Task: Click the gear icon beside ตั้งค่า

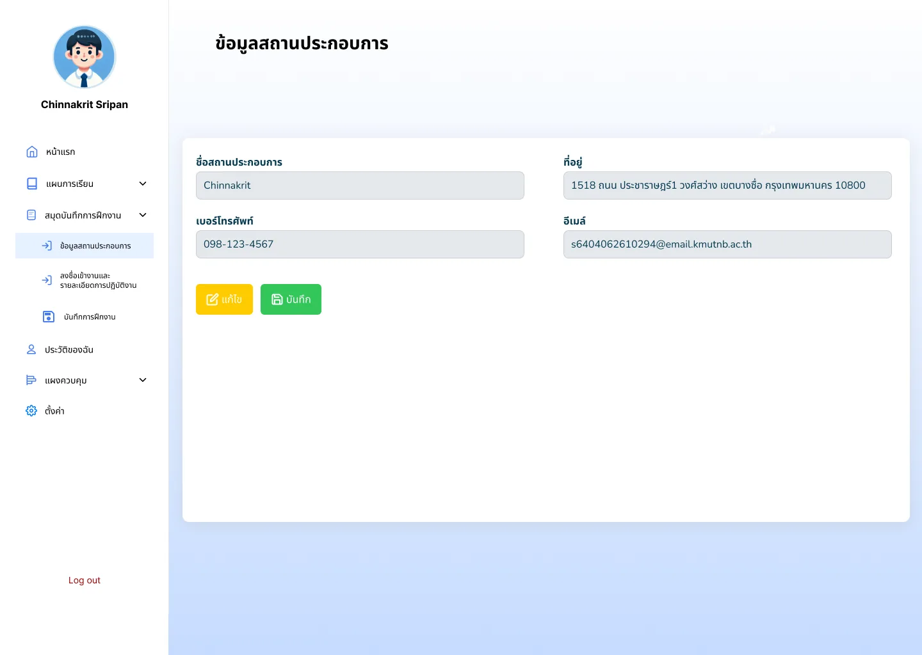Action: pos(31,411)
